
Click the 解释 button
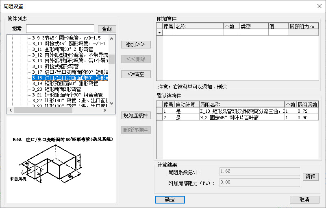pyautogui.click(x=311, y=177)
